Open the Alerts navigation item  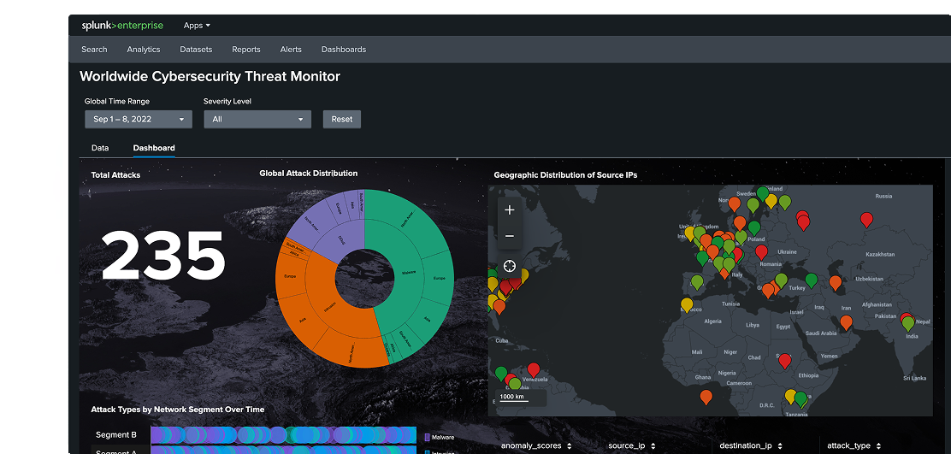click(291, 50)
